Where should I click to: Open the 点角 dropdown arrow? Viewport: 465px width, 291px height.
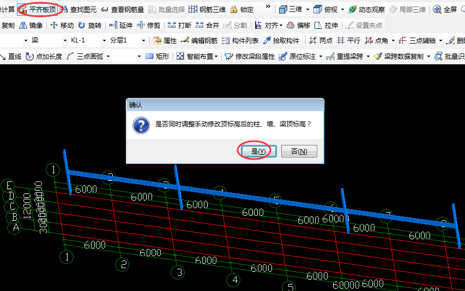click(393, 41)
